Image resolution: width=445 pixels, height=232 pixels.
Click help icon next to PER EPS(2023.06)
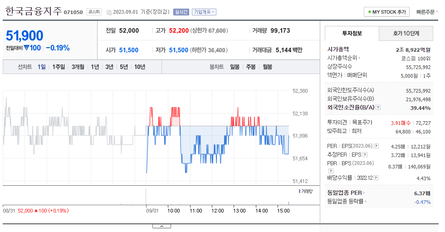pos(376,146)
